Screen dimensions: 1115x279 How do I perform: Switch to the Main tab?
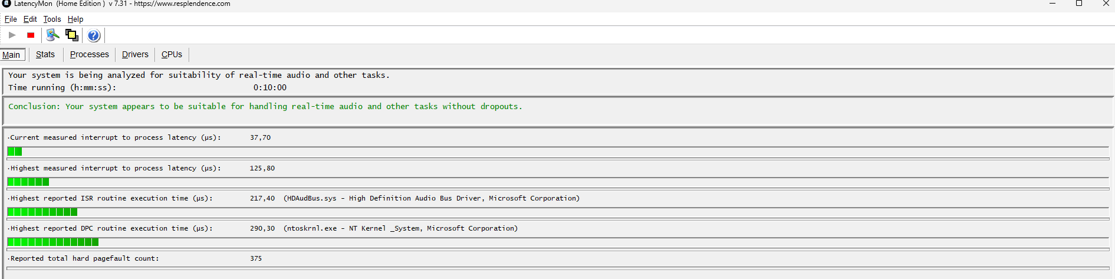(11, 55)
